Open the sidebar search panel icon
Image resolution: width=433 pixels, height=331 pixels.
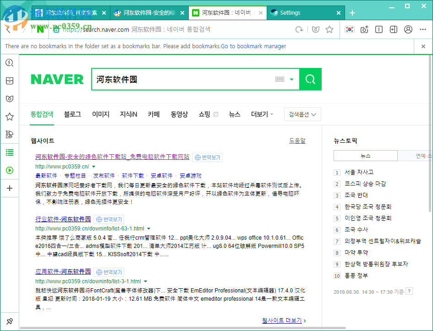click(9, 63)
